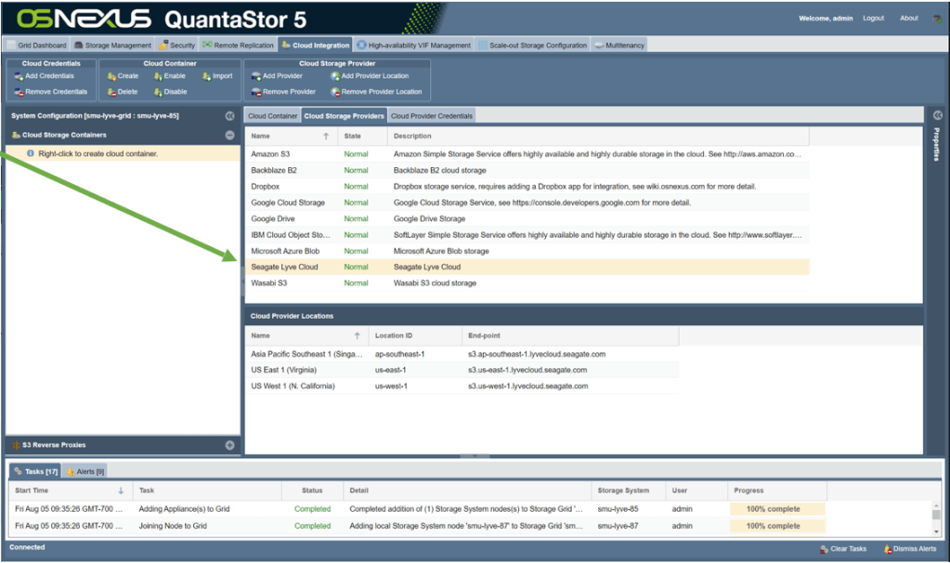
Task: Click the Add Provider Location icon
Action: click(335, 76)
